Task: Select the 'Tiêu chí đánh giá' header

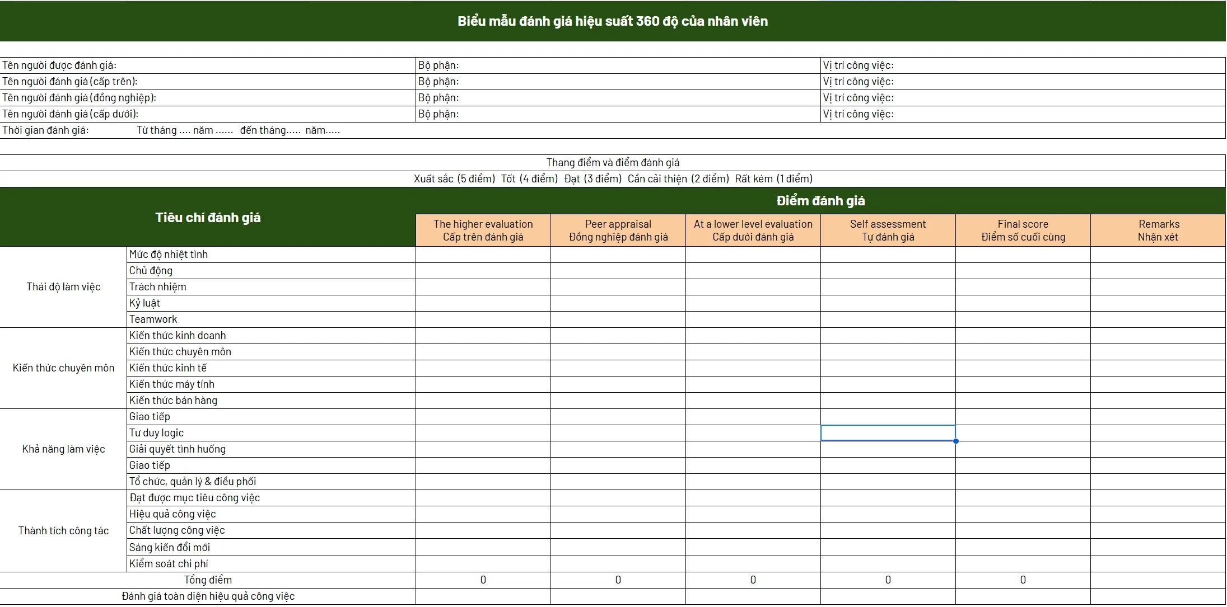Action: click(208, 218)
